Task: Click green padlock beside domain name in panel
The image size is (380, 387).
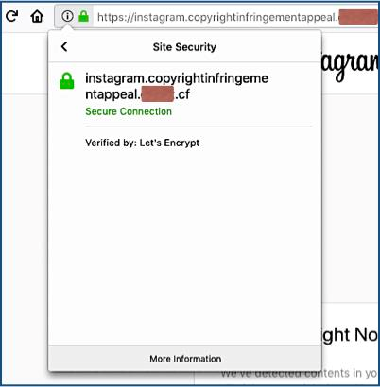Action: point(67,81)
